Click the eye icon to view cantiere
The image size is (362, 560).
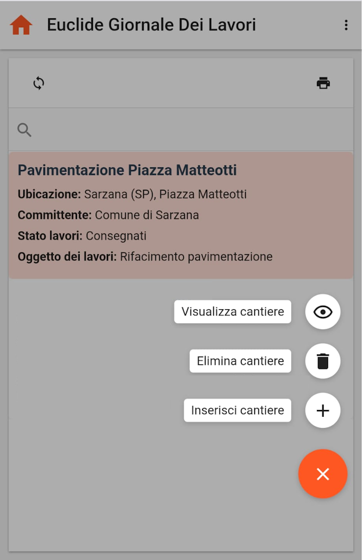pyautogui.click(x=323, y=312)
